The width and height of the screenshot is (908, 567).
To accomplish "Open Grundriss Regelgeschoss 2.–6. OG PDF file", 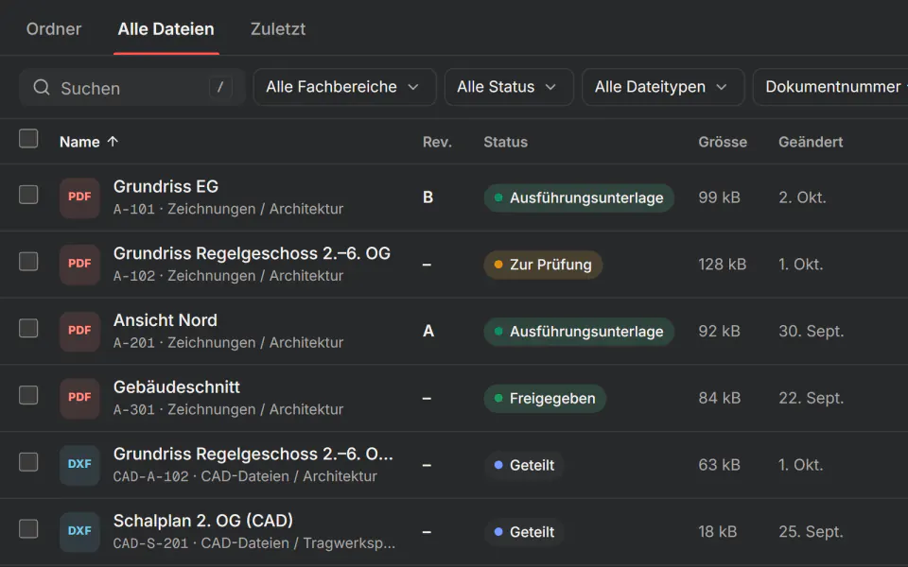I will (252, 253).
